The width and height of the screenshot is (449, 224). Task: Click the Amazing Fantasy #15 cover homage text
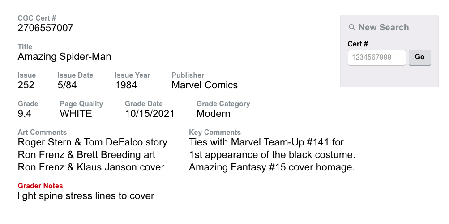pos(272,167)
